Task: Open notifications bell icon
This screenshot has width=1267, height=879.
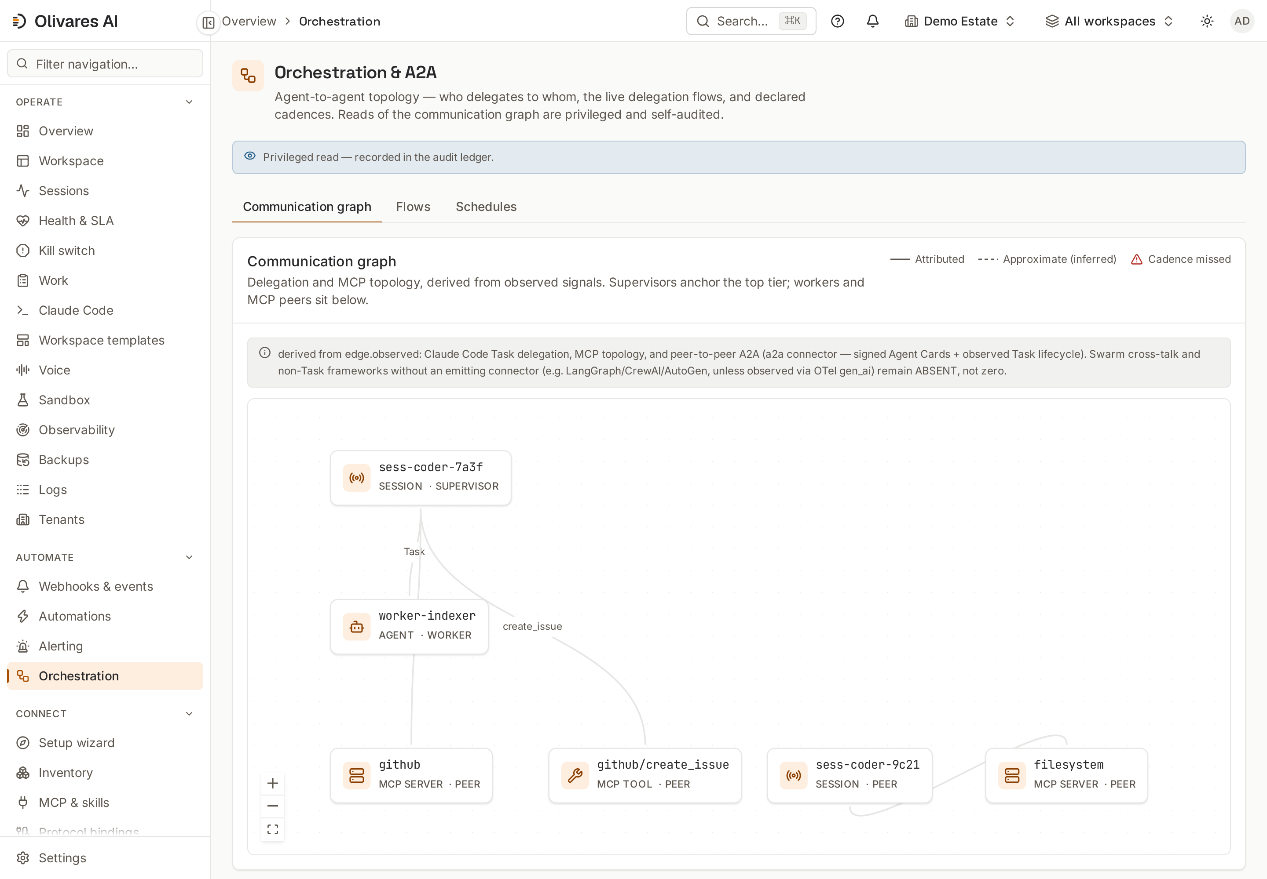Action: click(872, 21)
